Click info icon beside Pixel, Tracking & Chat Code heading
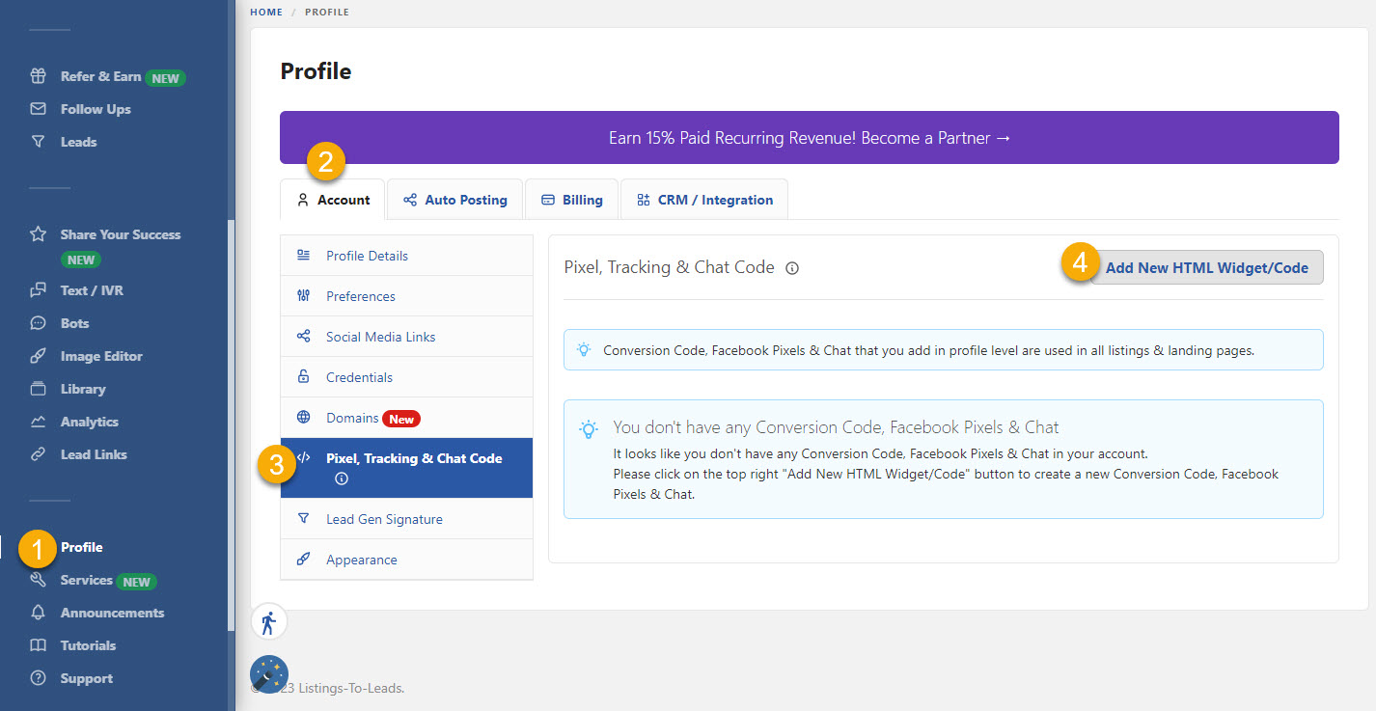Image resolution: width=1376 pixels, height=711 pixels. click(792, 268)
